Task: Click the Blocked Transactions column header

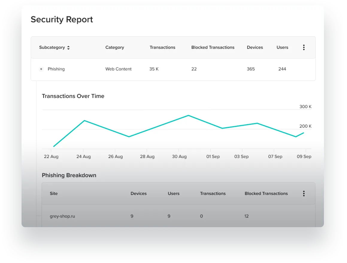Action: coord(213,47)
